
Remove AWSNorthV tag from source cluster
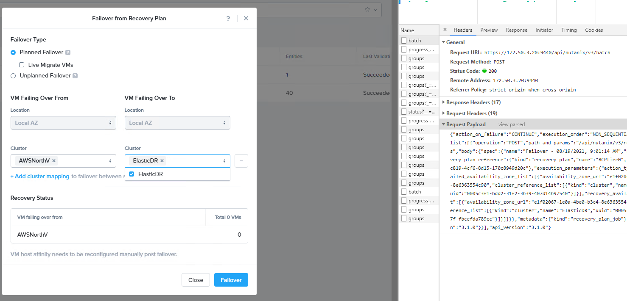(x=54, y=161)
